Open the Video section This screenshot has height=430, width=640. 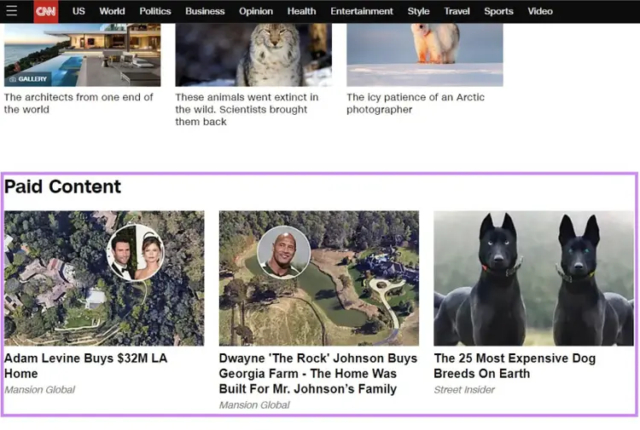click(x=540, y=11)
